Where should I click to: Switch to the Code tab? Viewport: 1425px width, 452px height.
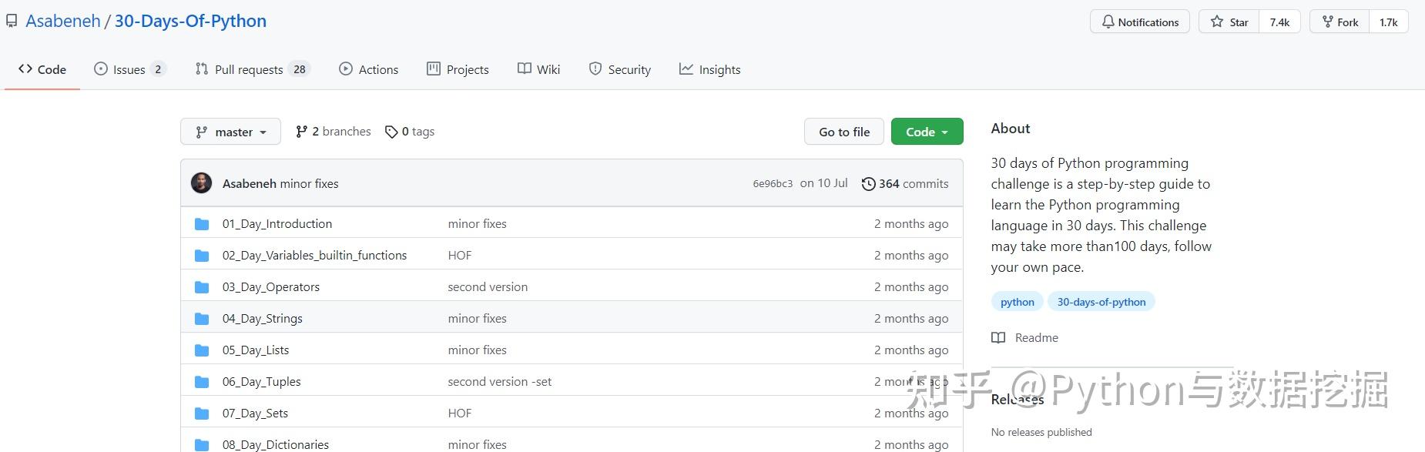coord(42,69)
